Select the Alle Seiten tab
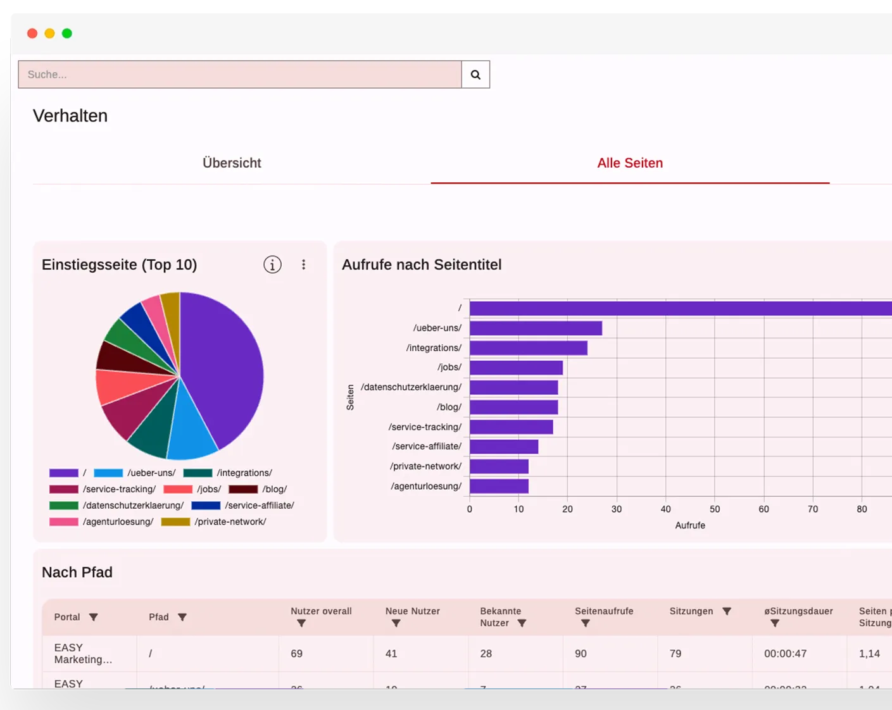 630,163
